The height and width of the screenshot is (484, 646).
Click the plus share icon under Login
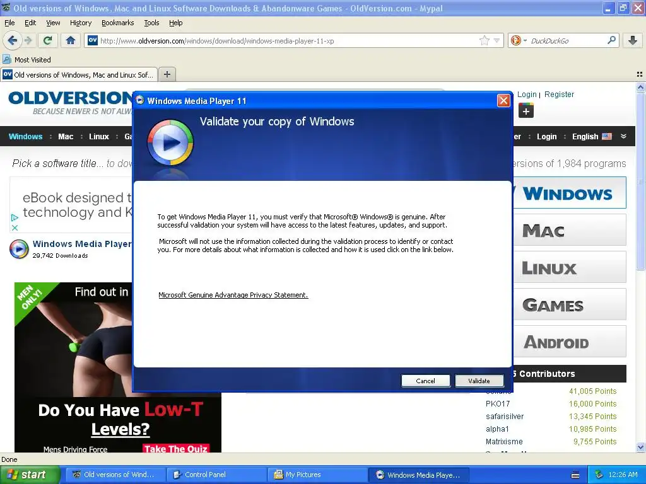(x=526, y=111)
